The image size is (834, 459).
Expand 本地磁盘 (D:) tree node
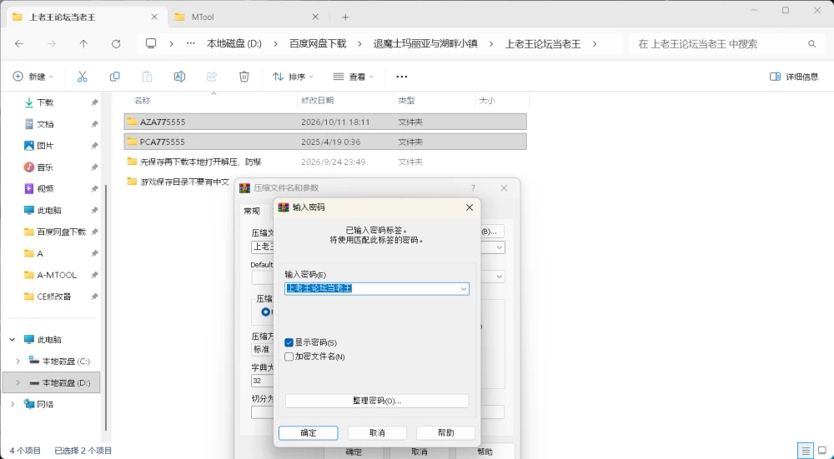point(18,382)
